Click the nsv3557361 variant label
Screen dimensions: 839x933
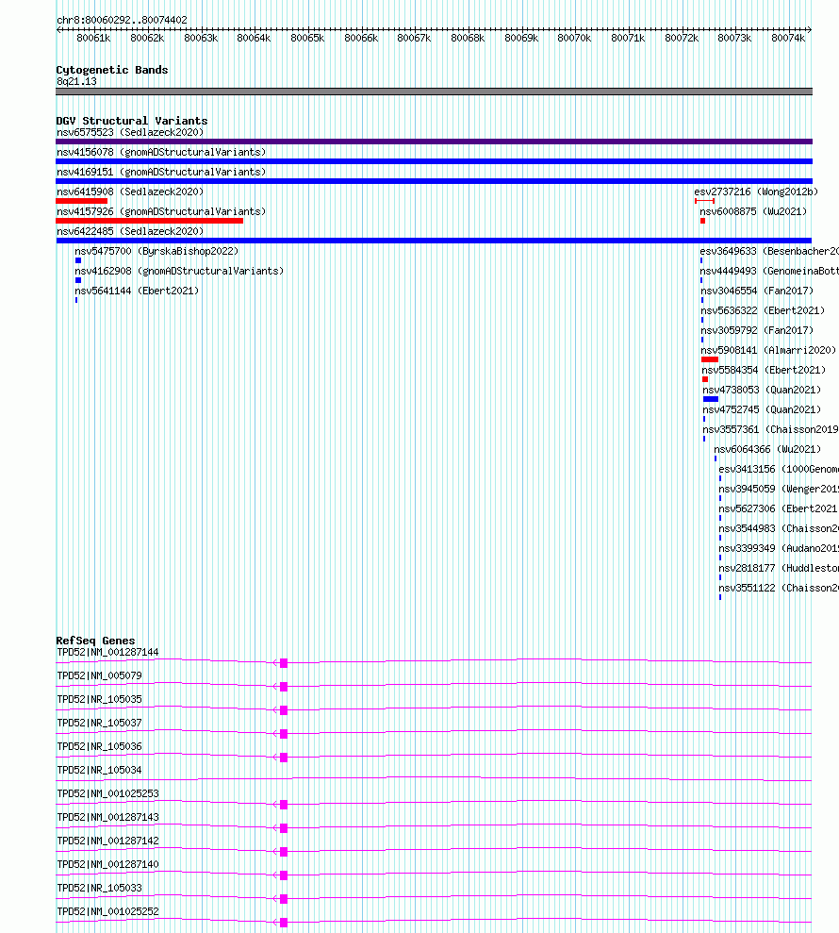(x=770, y=429)
